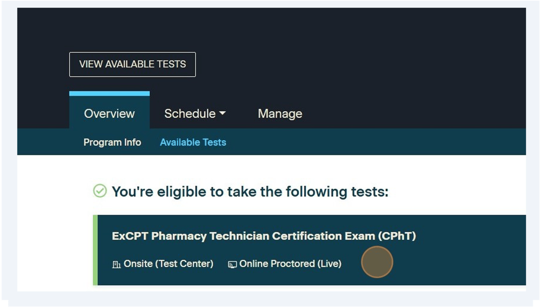Screen dimensions: 541x308
Task: Click the green accent bar on the exam card
Action: (95, 250)
